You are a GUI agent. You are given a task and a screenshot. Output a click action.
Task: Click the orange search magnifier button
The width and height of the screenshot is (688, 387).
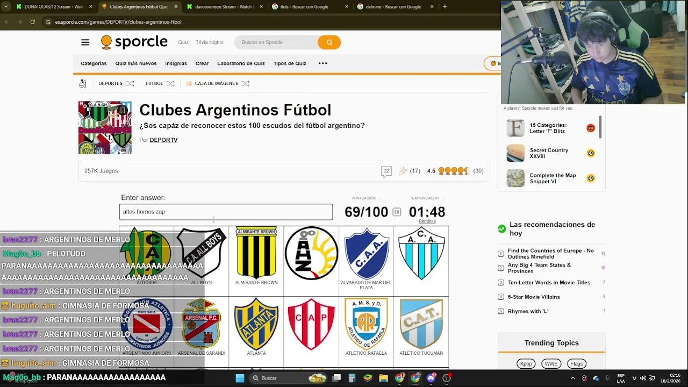point(329,42)
